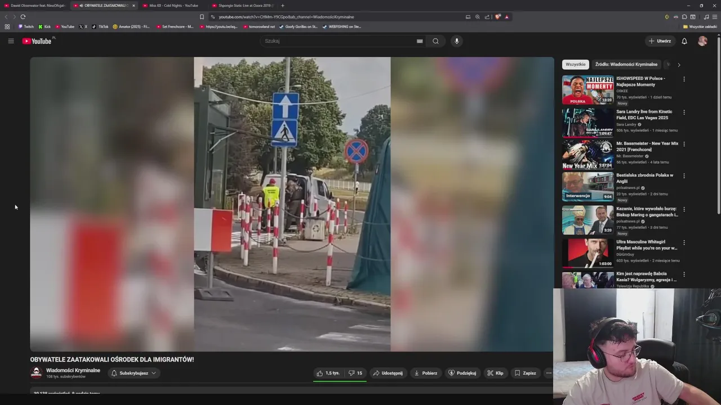Go back to previous page
Viewport: 721px width, 405px height.
(x=6, y=17)
